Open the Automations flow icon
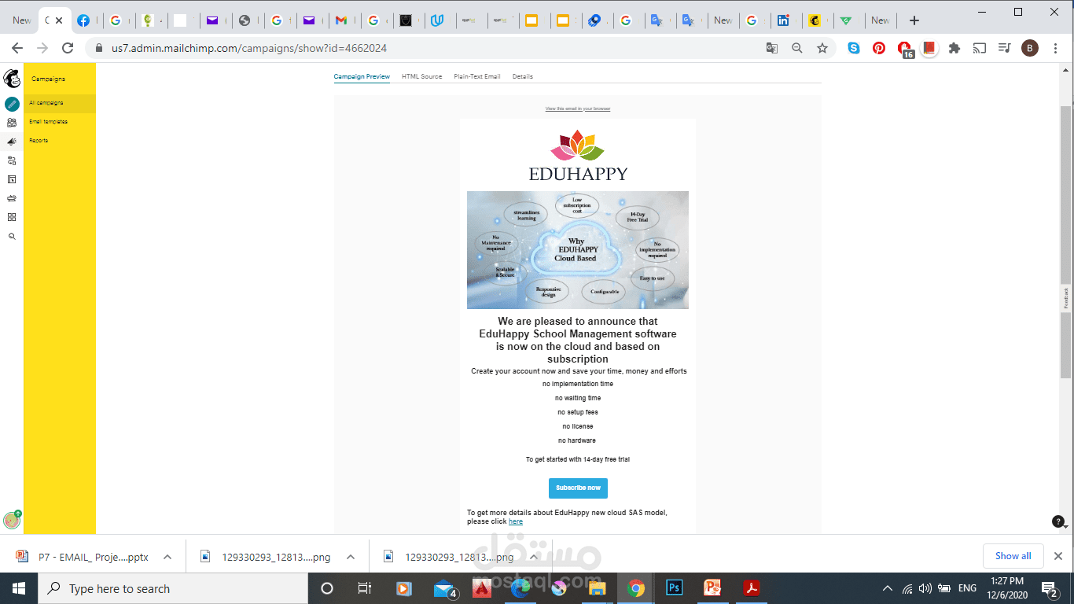1074x604 pixels. click(12, 160)
